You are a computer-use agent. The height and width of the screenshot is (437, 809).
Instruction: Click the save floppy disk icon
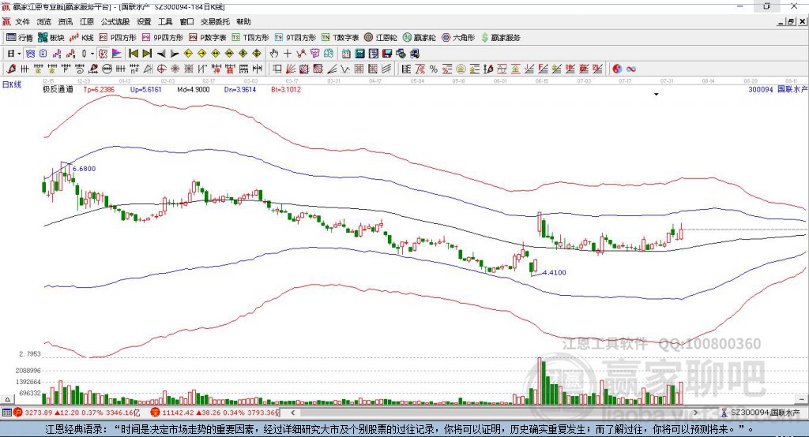pyautogui.click(x=387, y=54)
